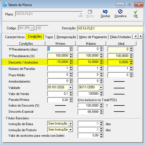Screen dimensions: 145x145
Task: Confirm with the green OK checkmark
Action: tap(136, 12)
